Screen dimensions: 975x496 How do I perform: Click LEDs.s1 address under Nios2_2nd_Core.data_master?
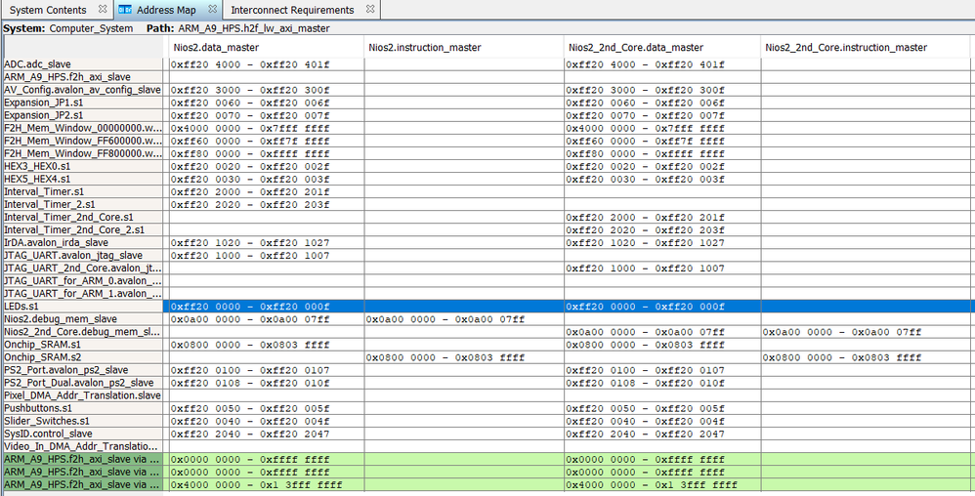pyautogui.click(x=646, y=307)
